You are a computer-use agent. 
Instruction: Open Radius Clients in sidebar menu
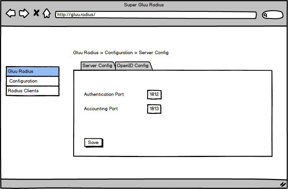(33, 91)
